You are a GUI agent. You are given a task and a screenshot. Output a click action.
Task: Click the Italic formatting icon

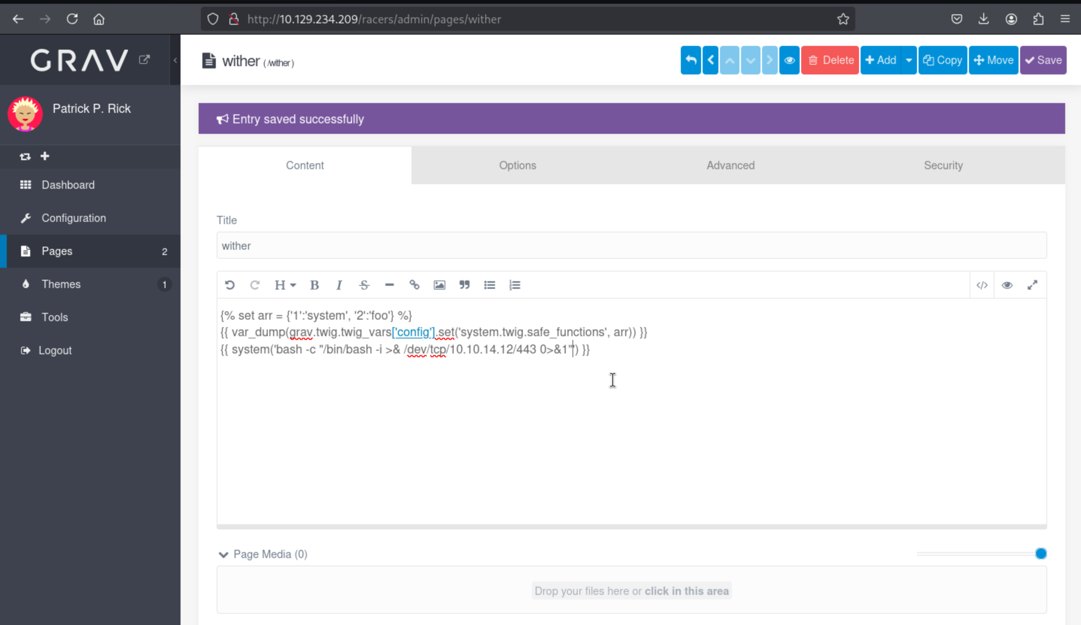339,285
